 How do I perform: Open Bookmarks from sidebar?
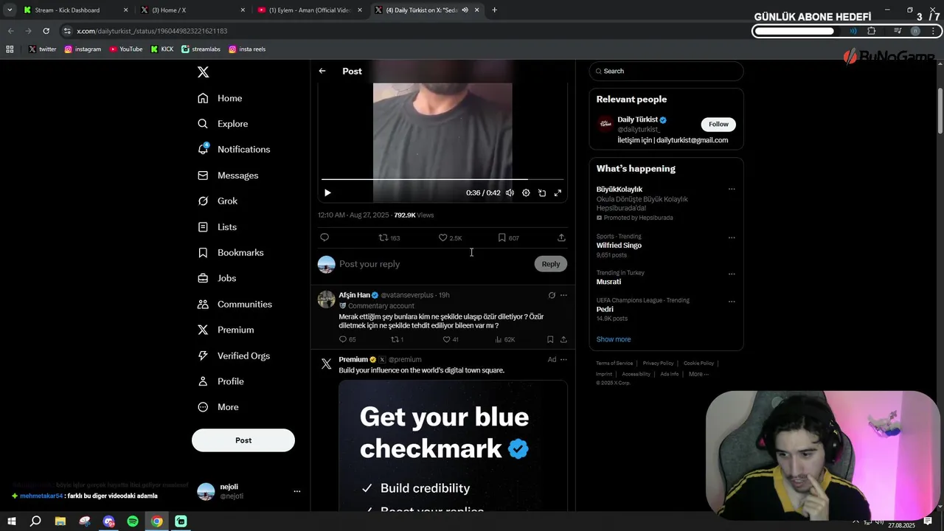(x=231, y=252)
